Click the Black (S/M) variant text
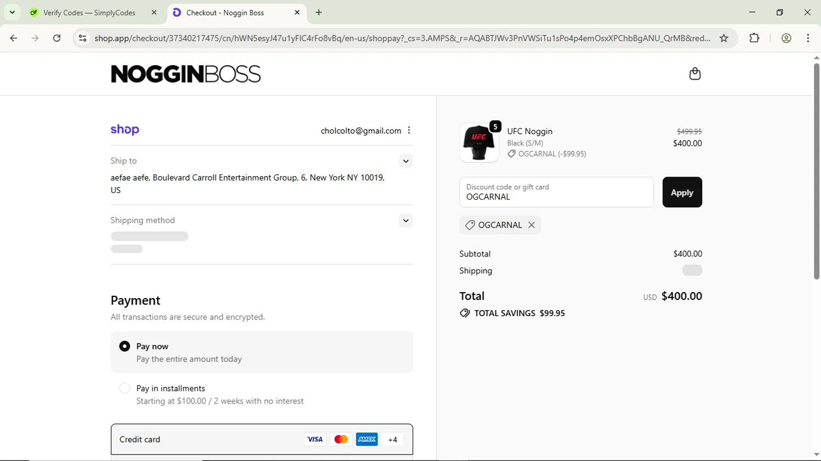 tap(525, 143)
